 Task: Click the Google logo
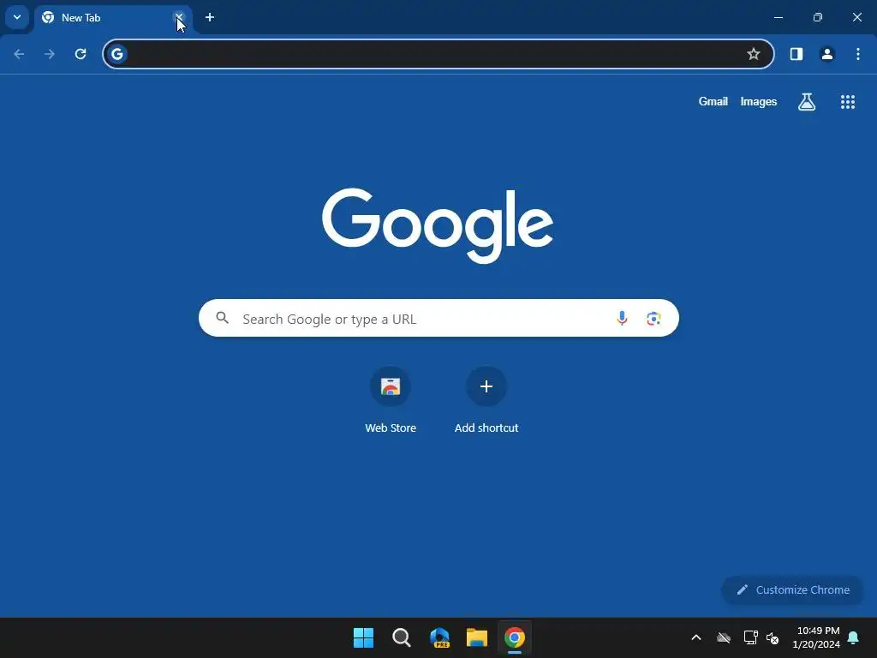click(x=438, y=225)
